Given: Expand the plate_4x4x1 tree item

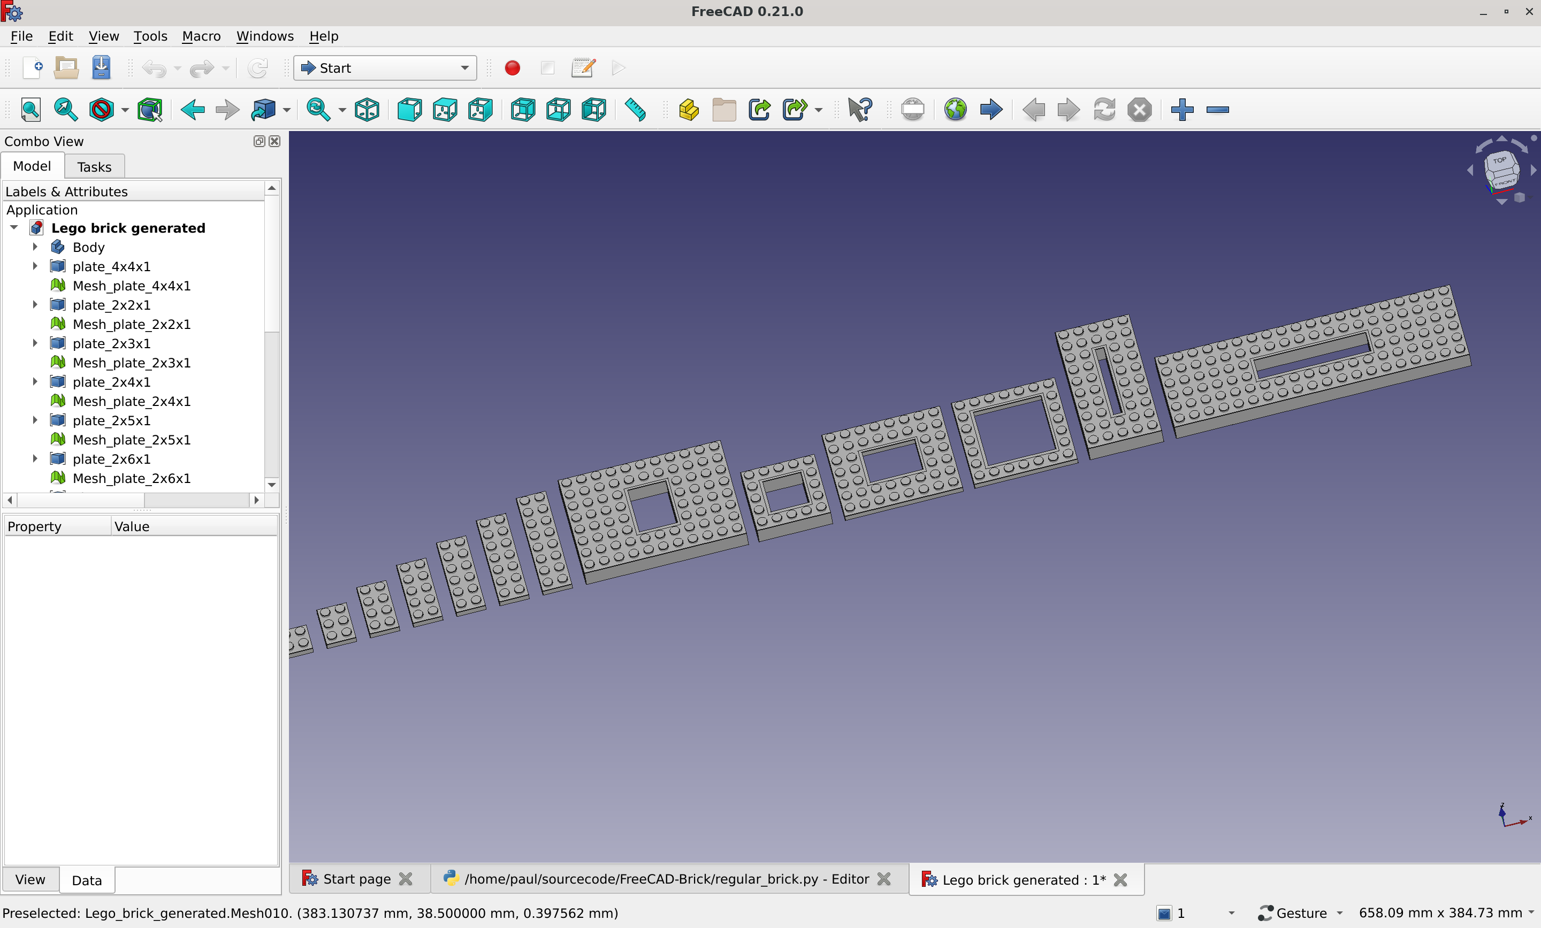Looking at the screenshot, I should pyautogui.click(x=35, y=266).
